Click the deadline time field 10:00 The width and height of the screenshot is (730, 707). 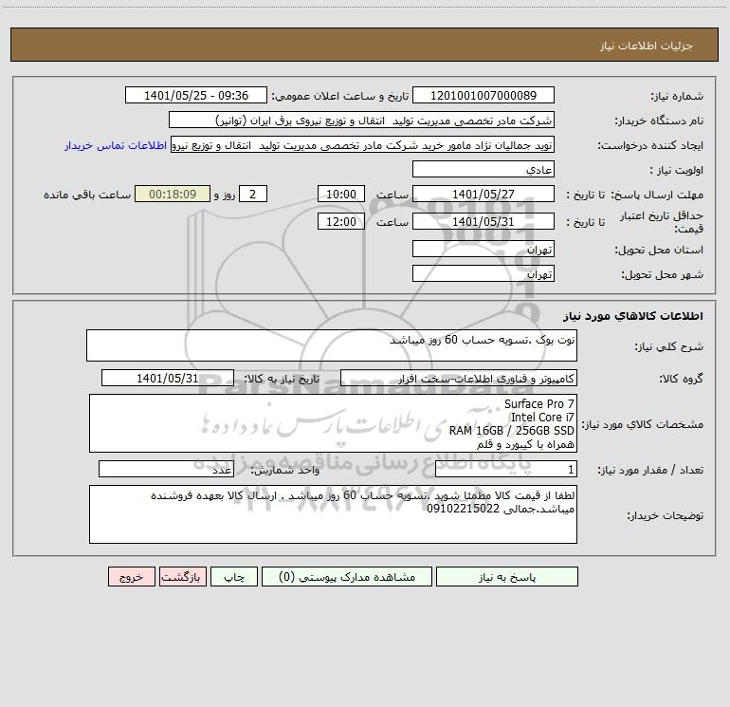(x=340, y=194)
